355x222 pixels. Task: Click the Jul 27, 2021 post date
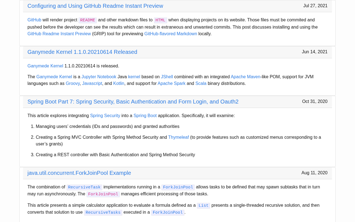[x=315, y=6]
